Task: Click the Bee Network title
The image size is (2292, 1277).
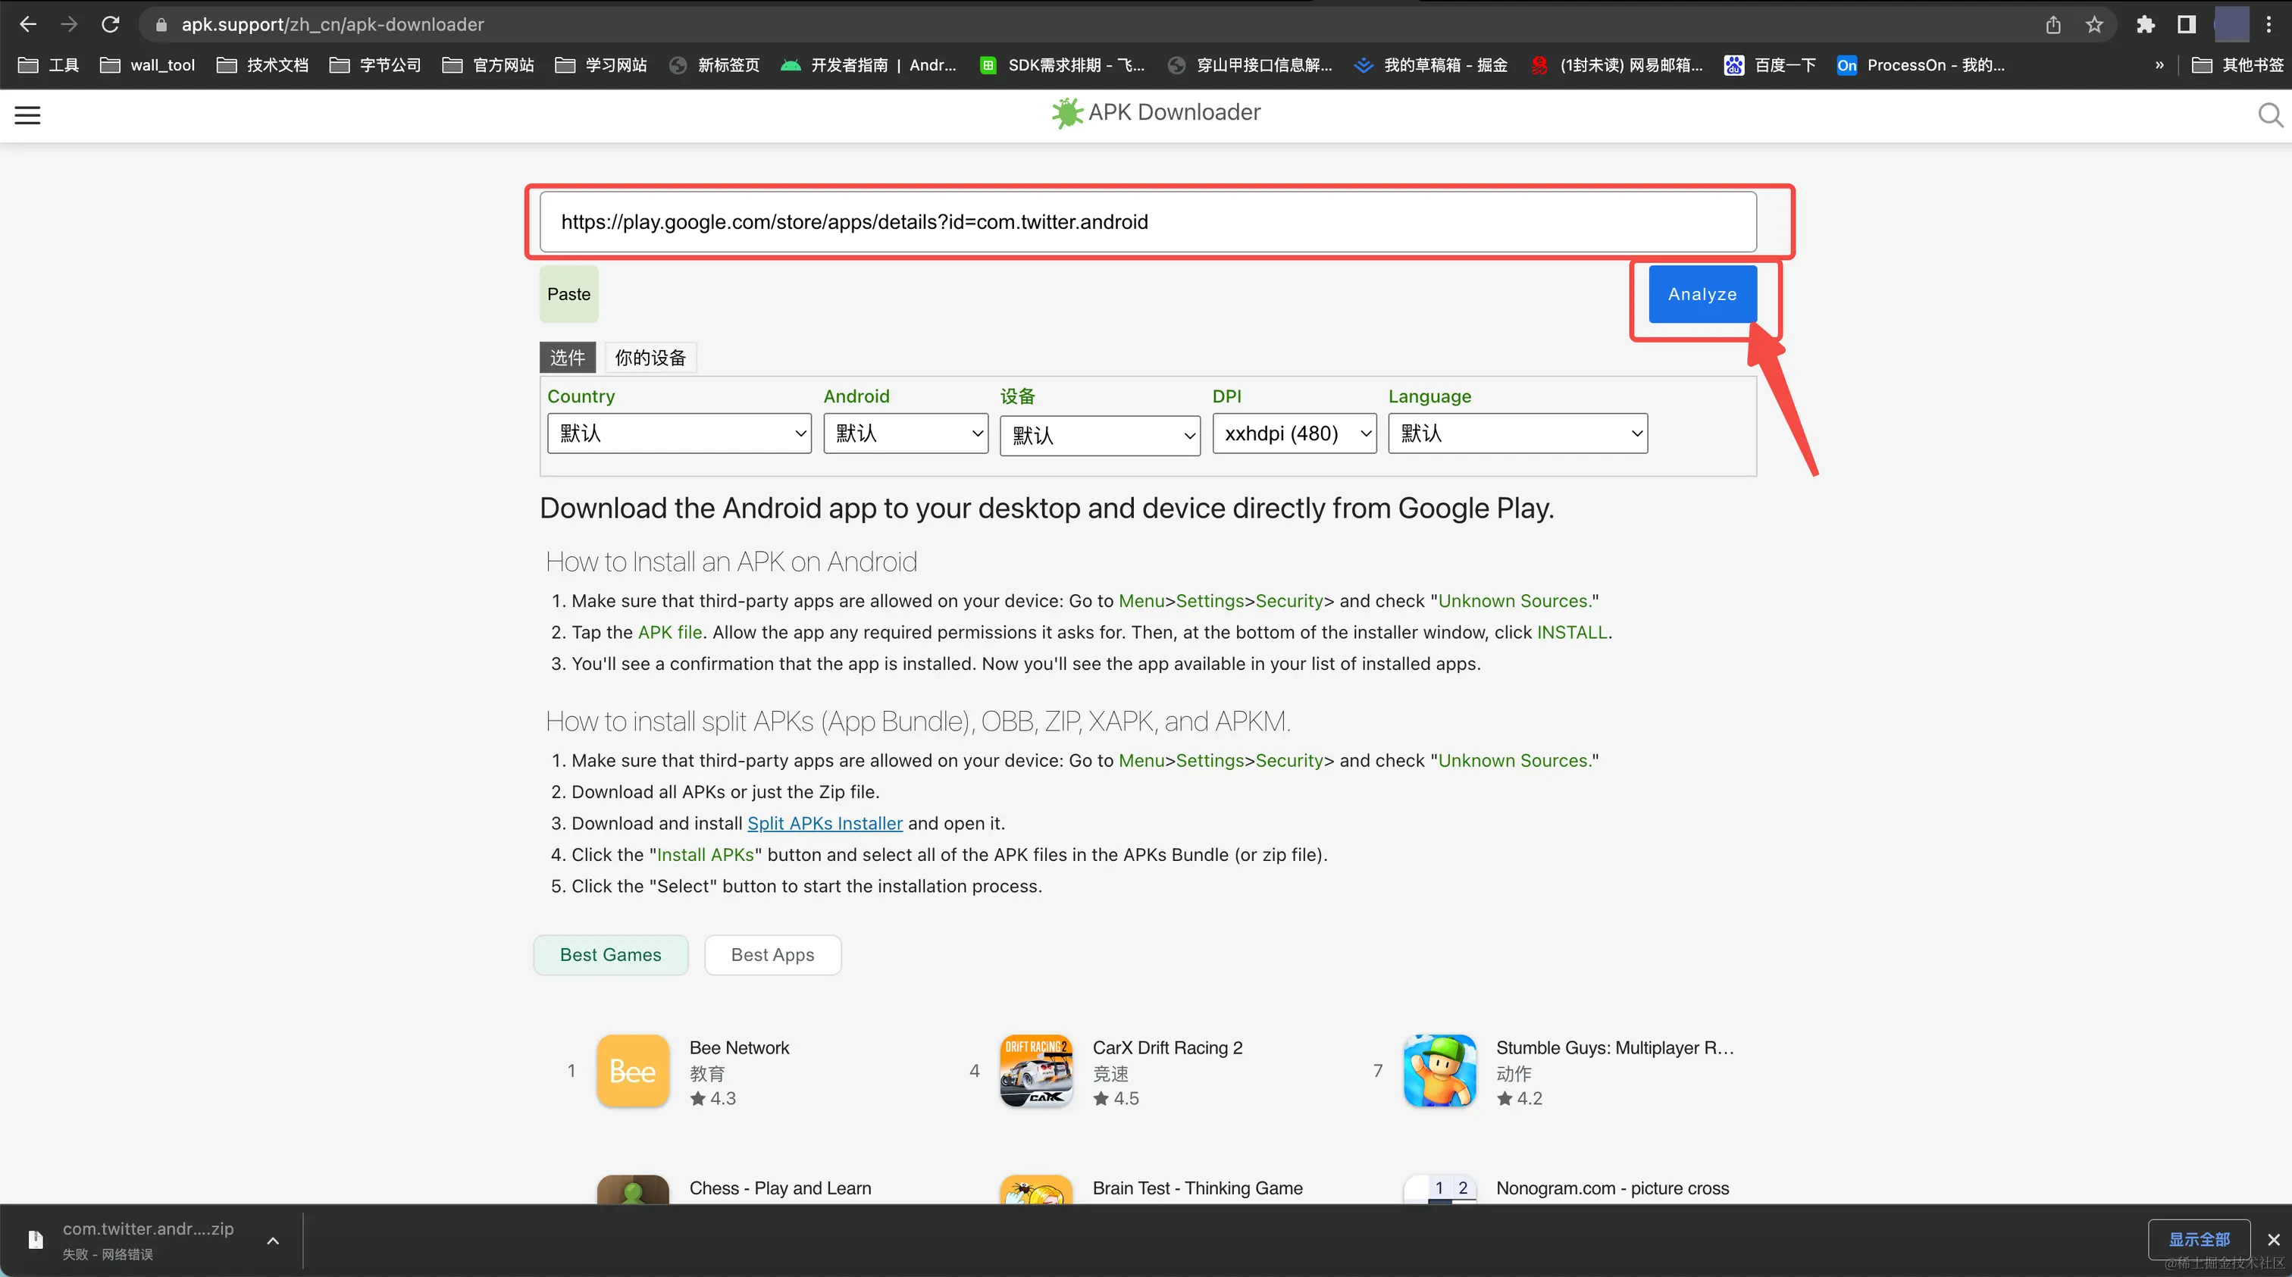Action: tap(740, 1047)
